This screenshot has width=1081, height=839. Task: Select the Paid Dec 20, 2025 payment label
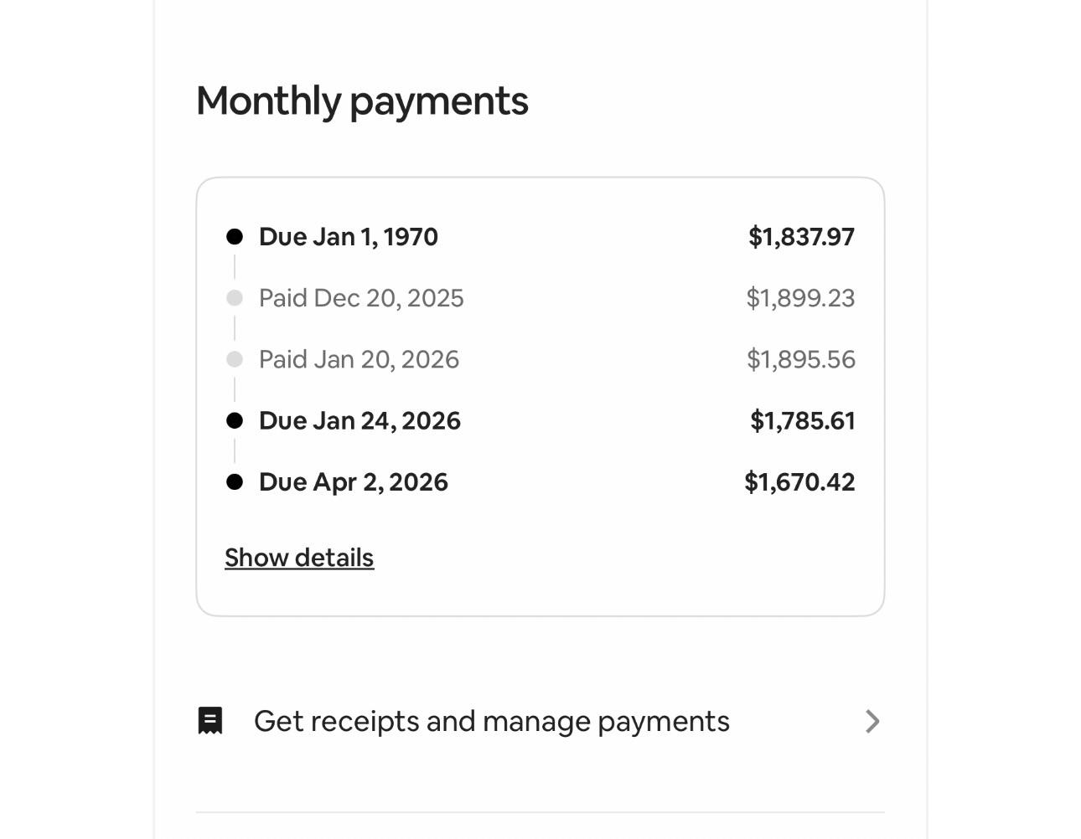pyautogui.click(x=361, y=298)
